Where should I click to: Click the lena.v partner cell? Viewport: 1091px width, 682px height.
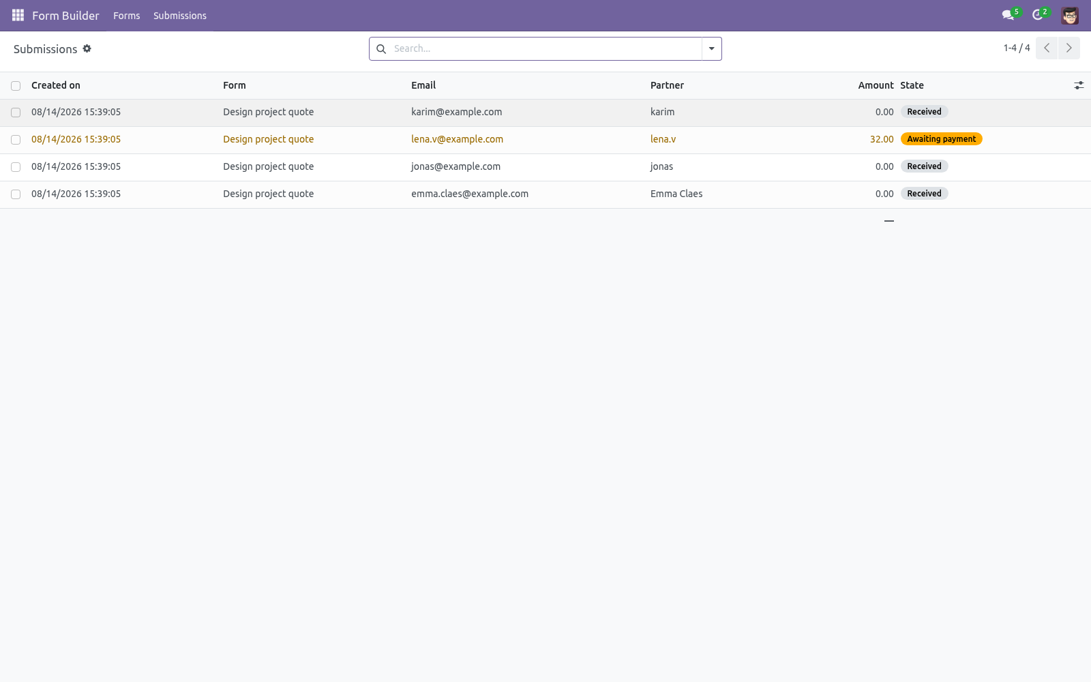[663, 139]
